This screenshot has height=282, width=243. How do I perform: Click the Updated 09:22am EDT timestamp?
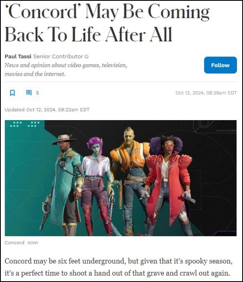[x=47, y=110]
